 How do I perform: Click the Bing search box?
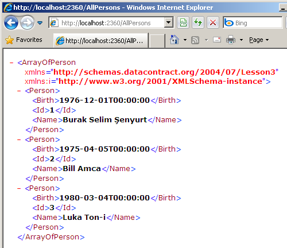(253, 23)
